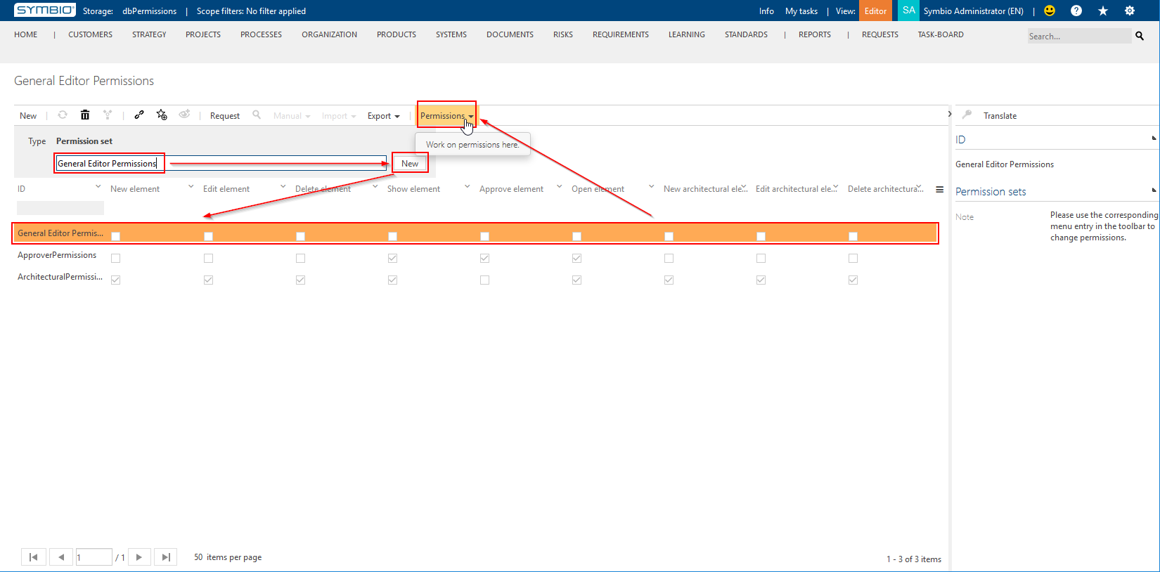Go to the HOME menu
The height and width of the screenshot is (572, 1160).
point(26,34)
